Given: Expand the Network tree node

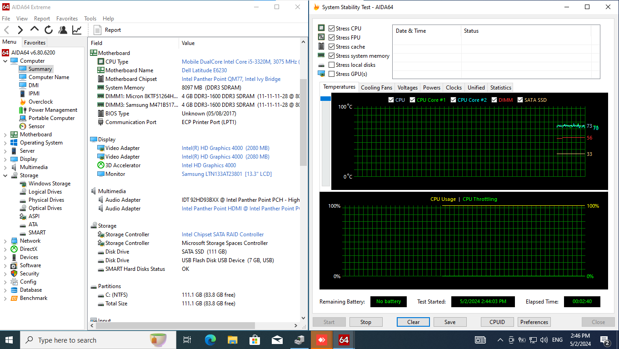Looking at the screenshot, I should click(x=5, y=241).
